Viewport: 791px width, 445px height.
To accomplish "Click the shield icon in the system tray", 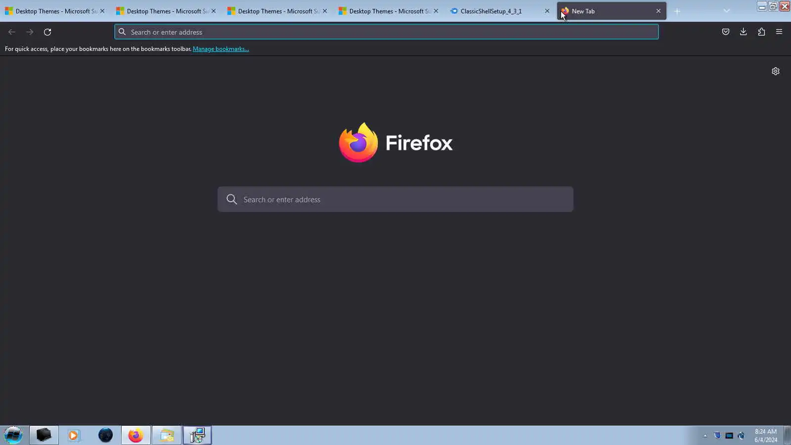I will [x=717, y=436].
